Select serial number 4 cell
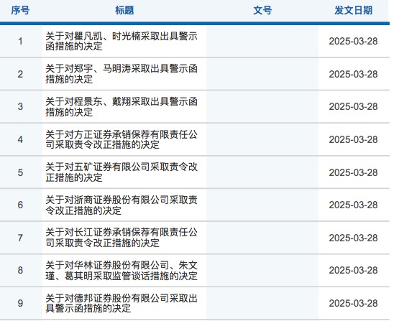 (x=20, y=139)
